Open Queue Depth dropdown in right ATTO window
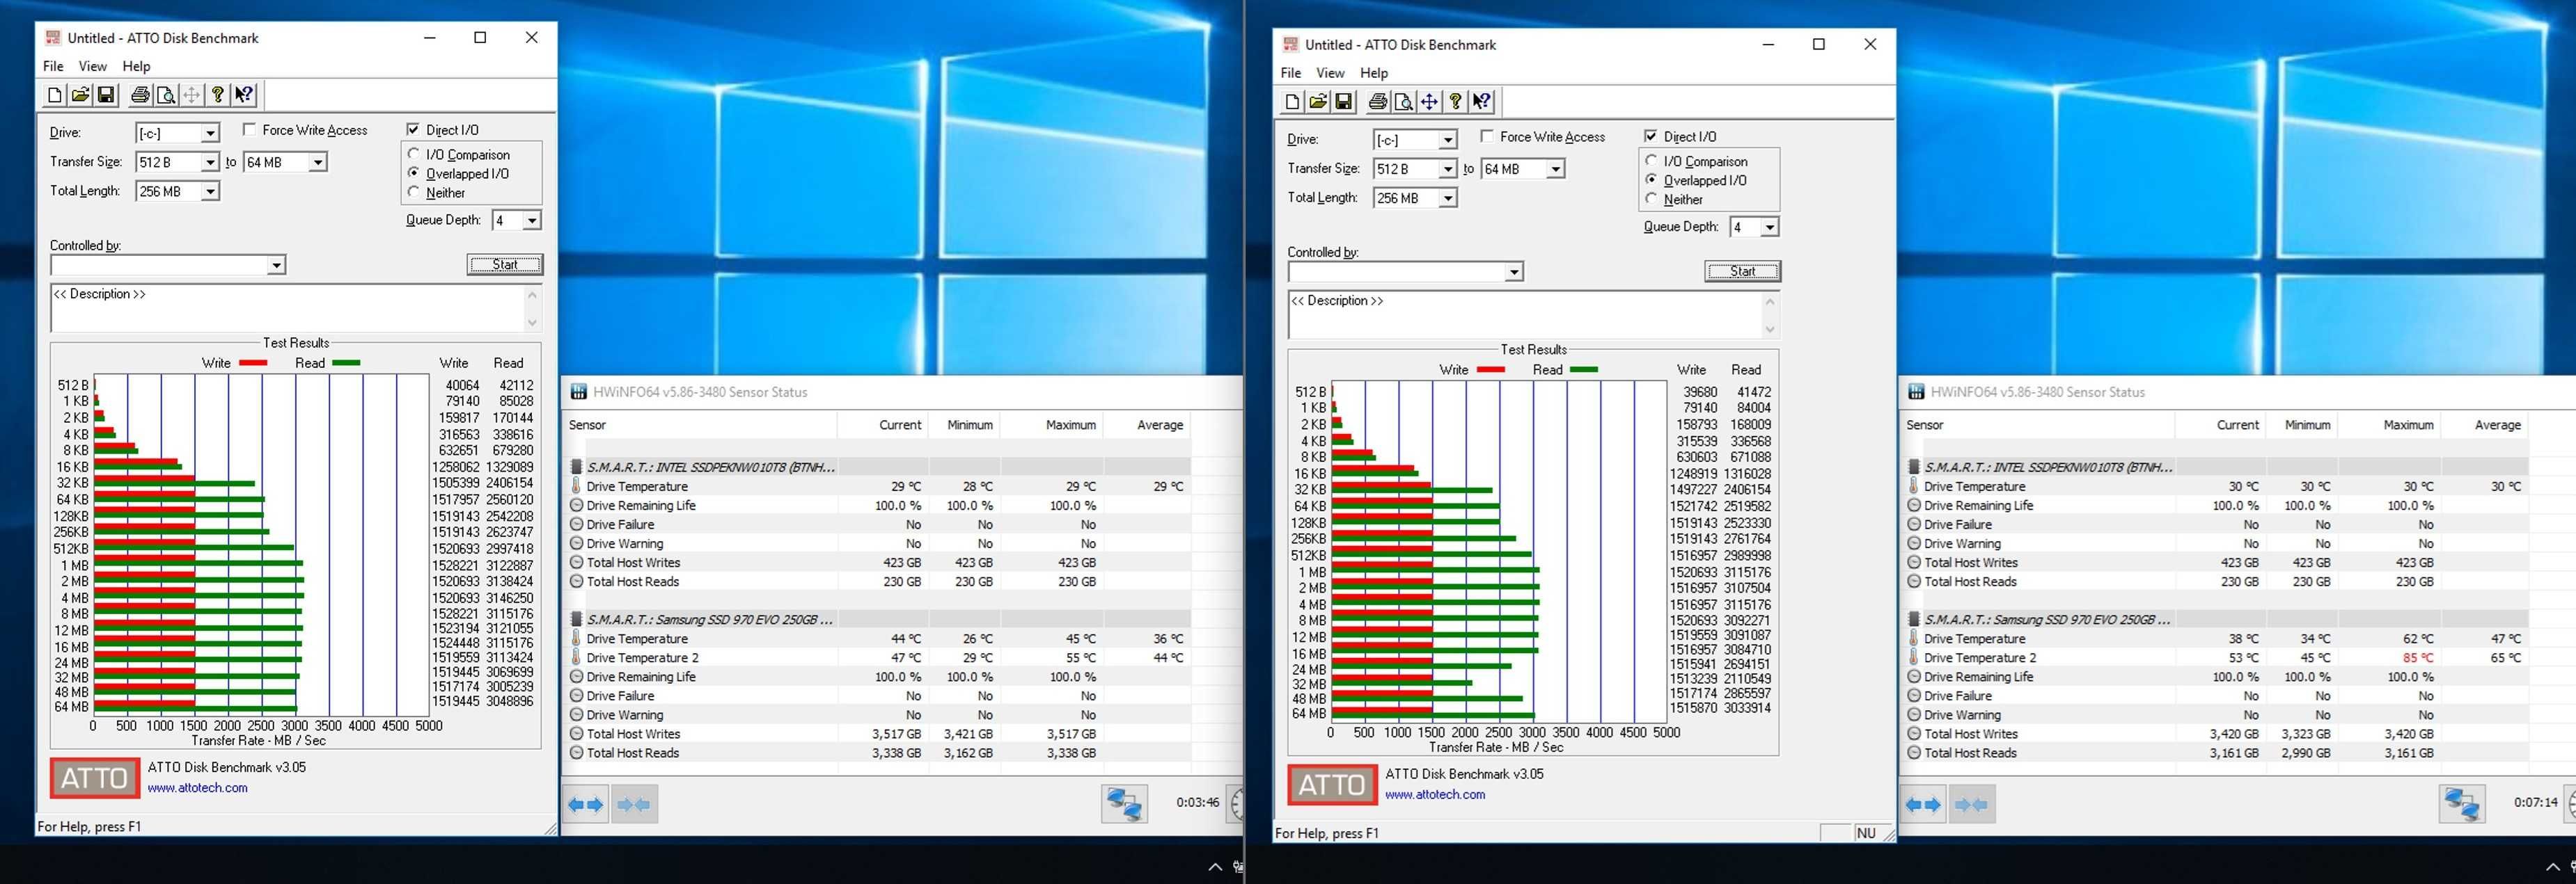The height and width of the screenshot is (884, 2576). (1769, 227)
